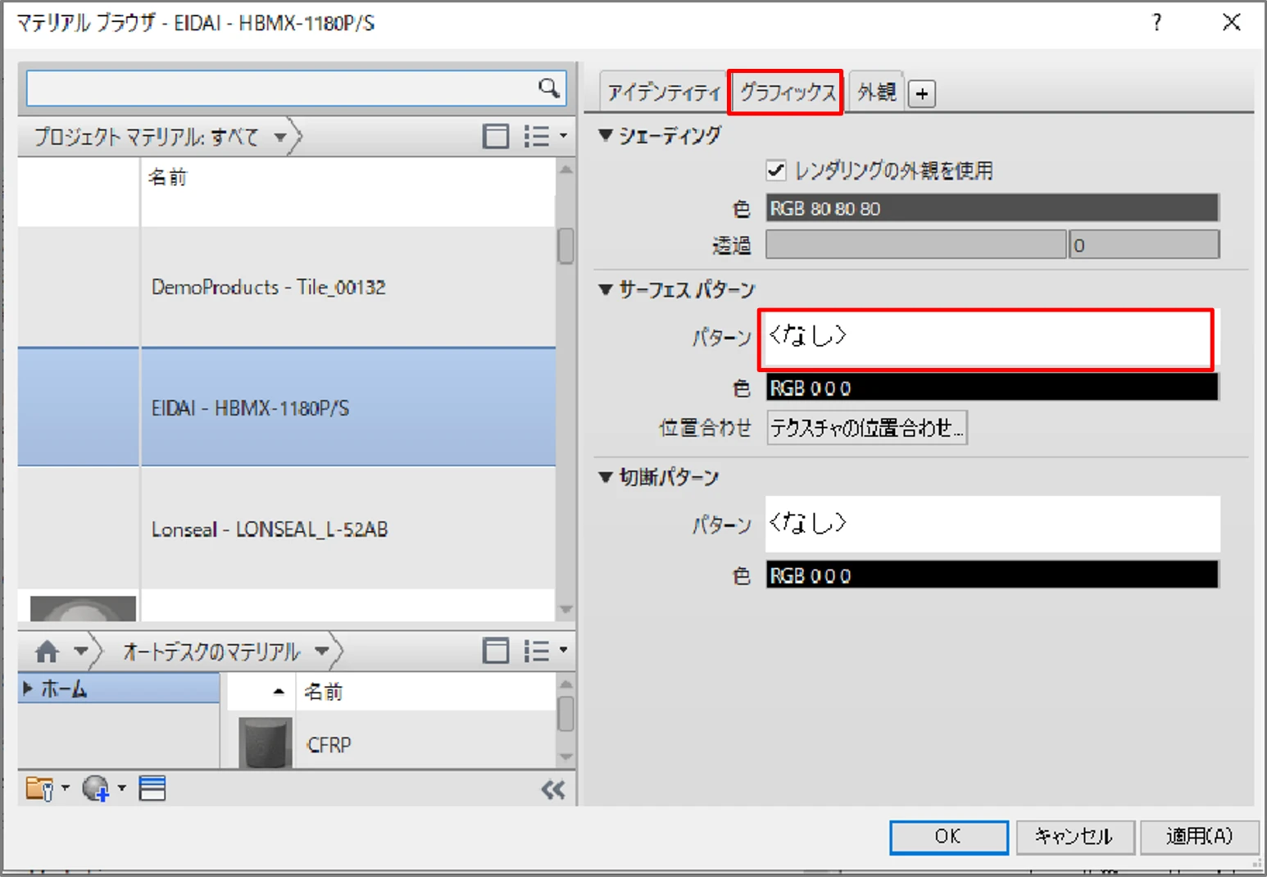This screenshot has height=877, width=1267.
Task: Toggle レンダリングの外観を使用 checkbox
Action: 775,170
